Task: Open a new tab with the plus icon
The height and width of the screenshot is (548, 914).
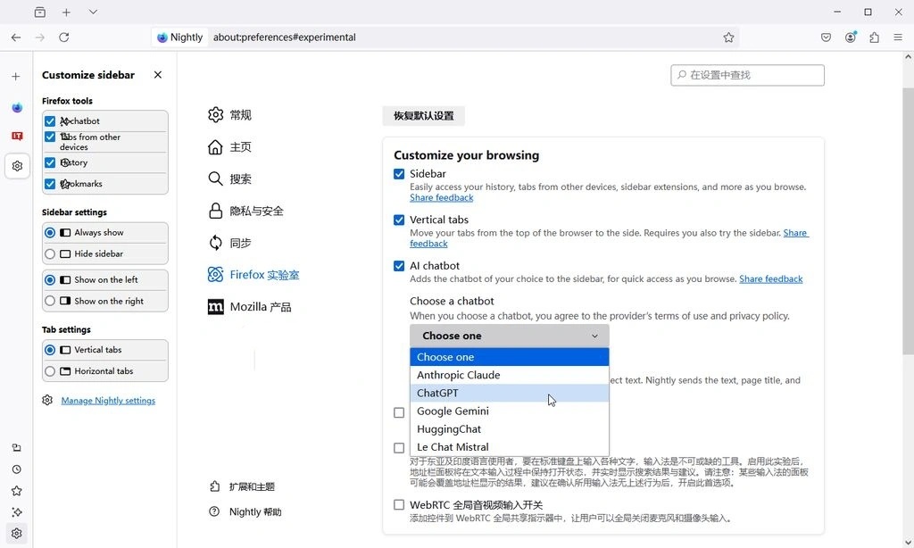Action: point(66,12)
